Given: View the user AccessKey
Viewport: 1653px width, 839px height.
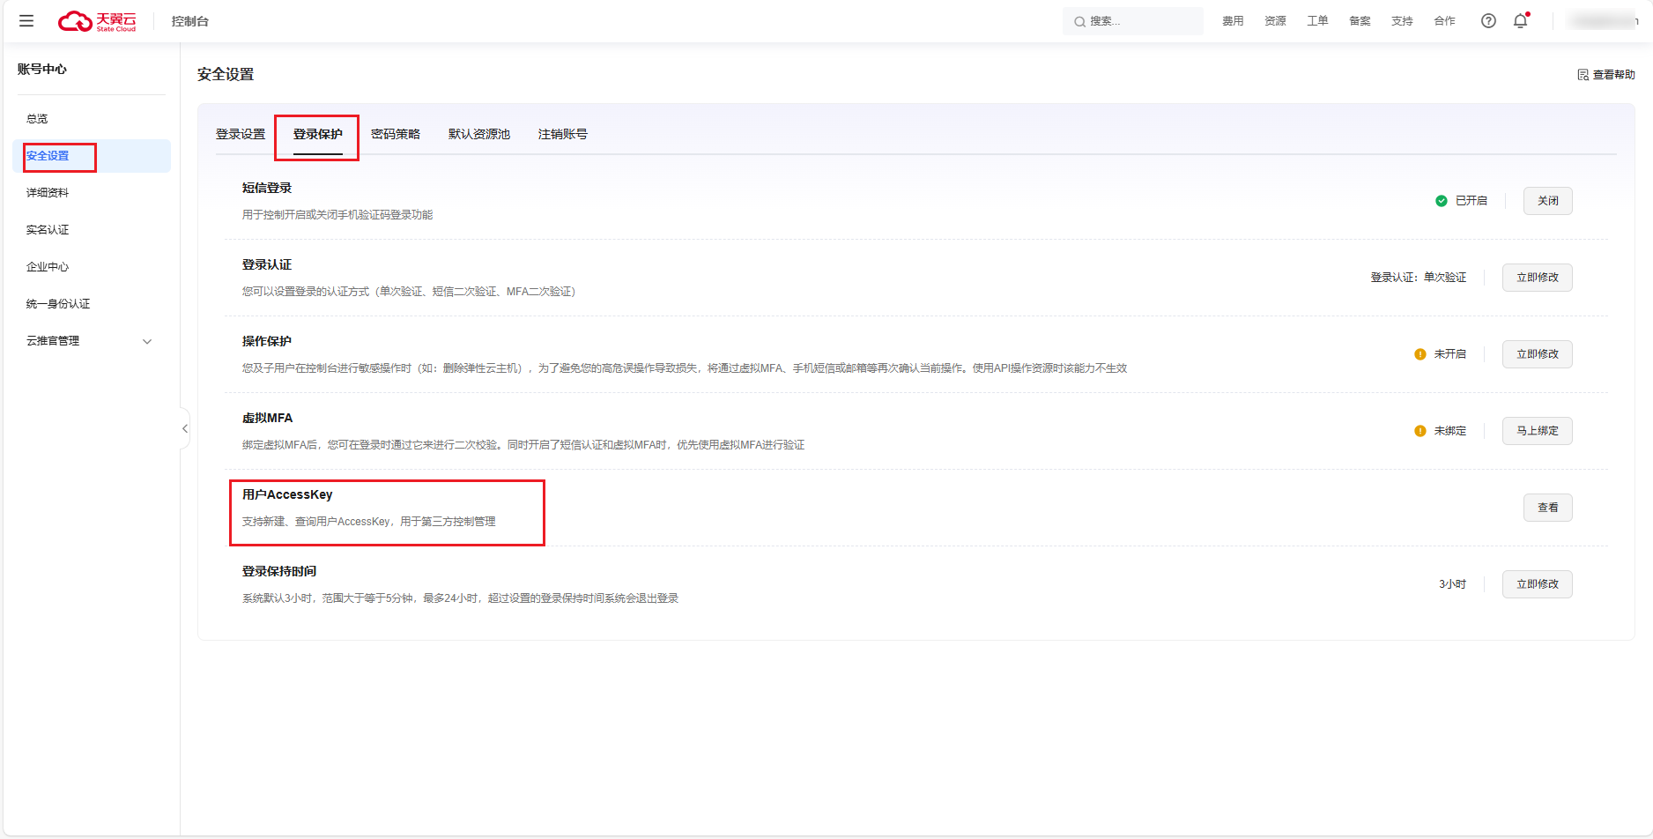Looking at the screenshot, I should [1547, 508].
